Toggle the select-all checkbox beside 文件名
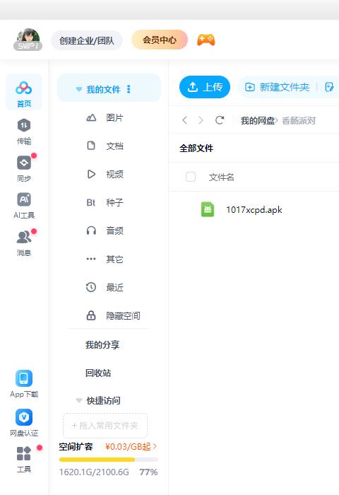This screenshot has width=339, height=495. coord(191,177)
